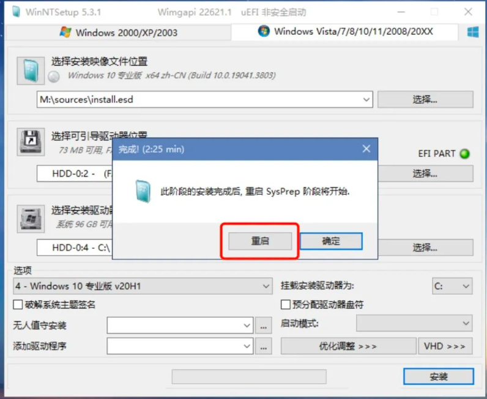Click the install image file icon
487x399 pixels.
pos(31,70)
